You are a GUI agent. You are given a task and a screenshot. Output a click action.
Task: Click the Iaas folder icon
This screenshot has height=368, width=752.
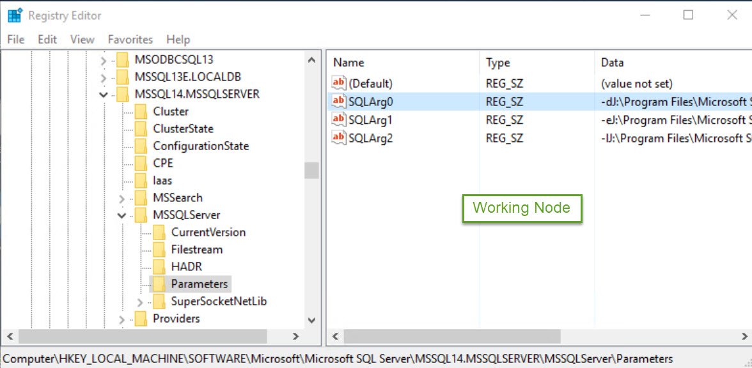[x=141, y=181]
